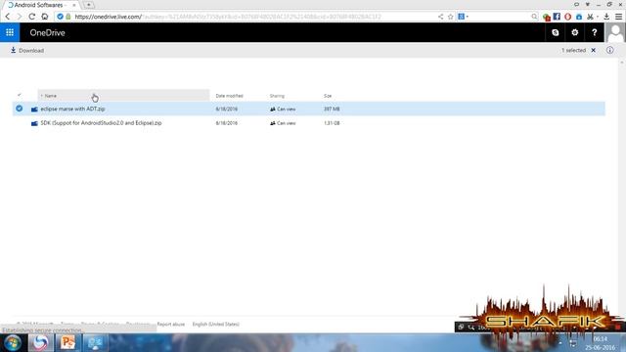Open PowerPoint from the taskbar

click(x=67, y=343)
